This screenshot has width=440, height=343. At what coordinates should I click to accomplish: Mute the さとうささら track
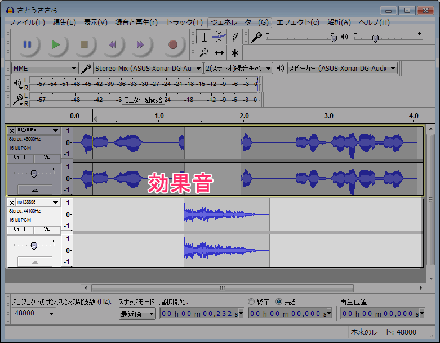20,157
